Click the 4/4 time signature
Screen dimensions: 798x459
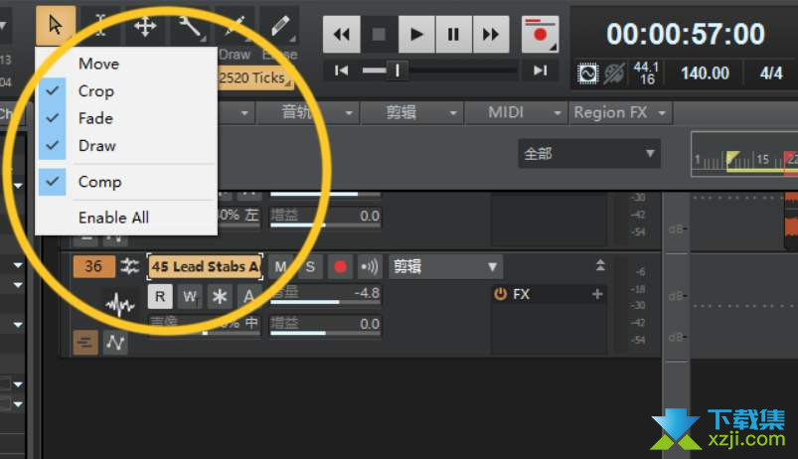(771, 74)
